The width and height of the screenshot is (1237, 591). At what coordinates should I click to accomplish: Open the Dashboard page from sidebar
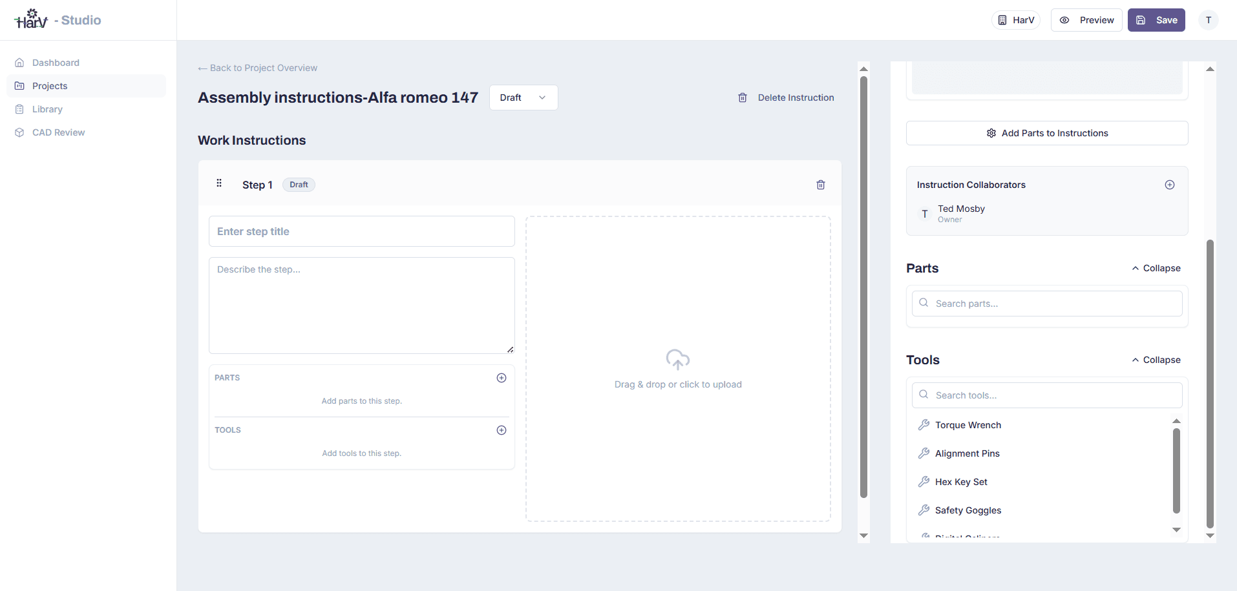click(86, 63)
